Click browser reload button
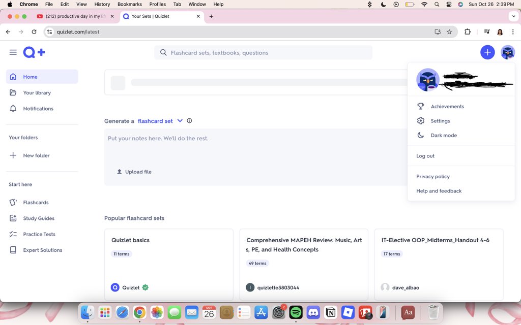 point(34,32)
